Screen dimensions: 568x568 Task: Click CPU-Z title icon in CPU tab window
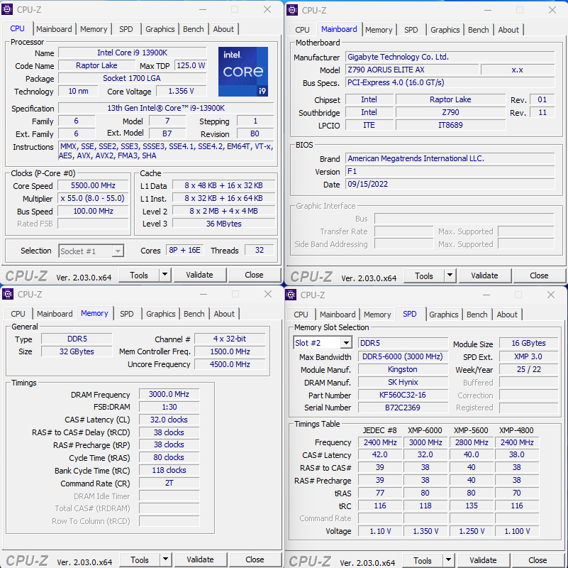pyautogui.click(x=9, y=10)
